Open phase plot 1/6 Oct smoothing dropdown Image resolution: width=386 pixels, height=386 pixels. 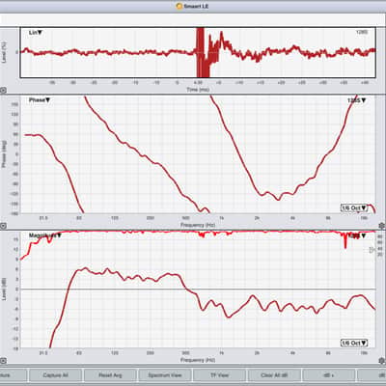click(x=354, y=208)
